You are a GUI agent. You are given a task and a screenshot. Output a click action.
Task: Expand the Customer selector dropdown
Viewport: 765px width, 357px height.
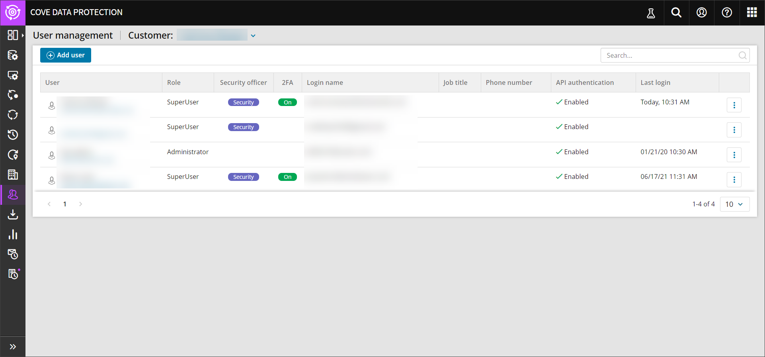click(253, 36)
